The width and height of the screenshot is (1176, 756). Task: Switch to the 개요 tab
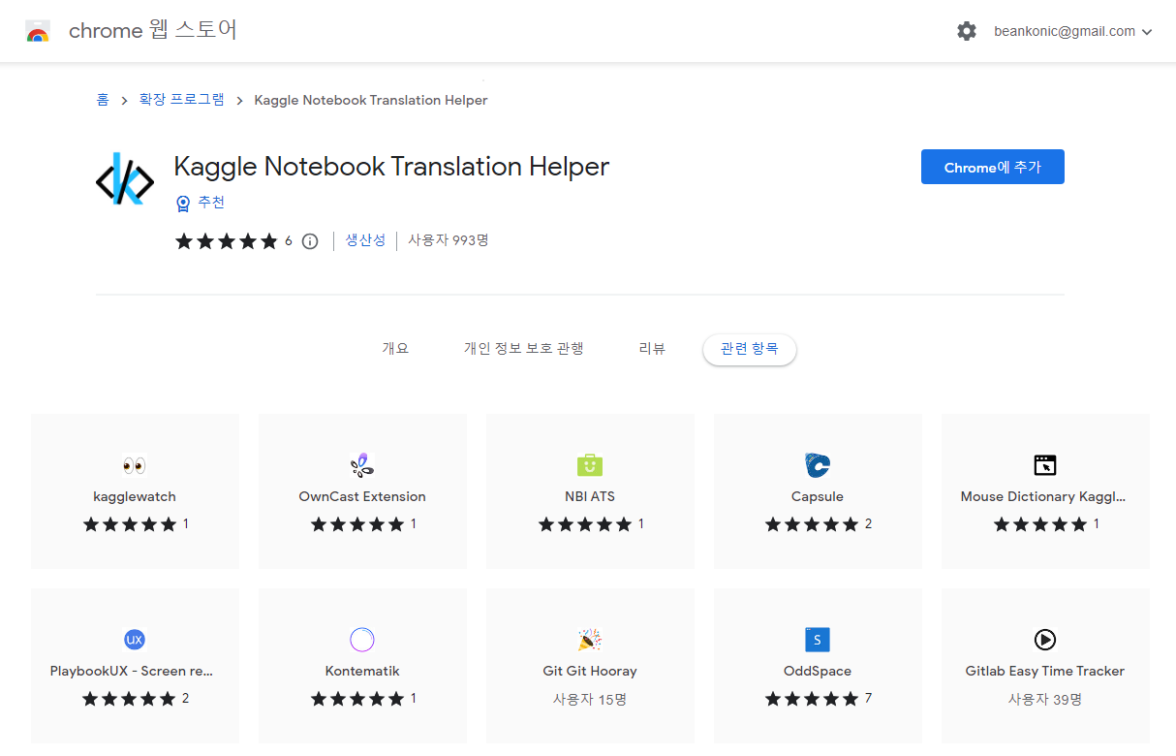click(x=395, y=349)
